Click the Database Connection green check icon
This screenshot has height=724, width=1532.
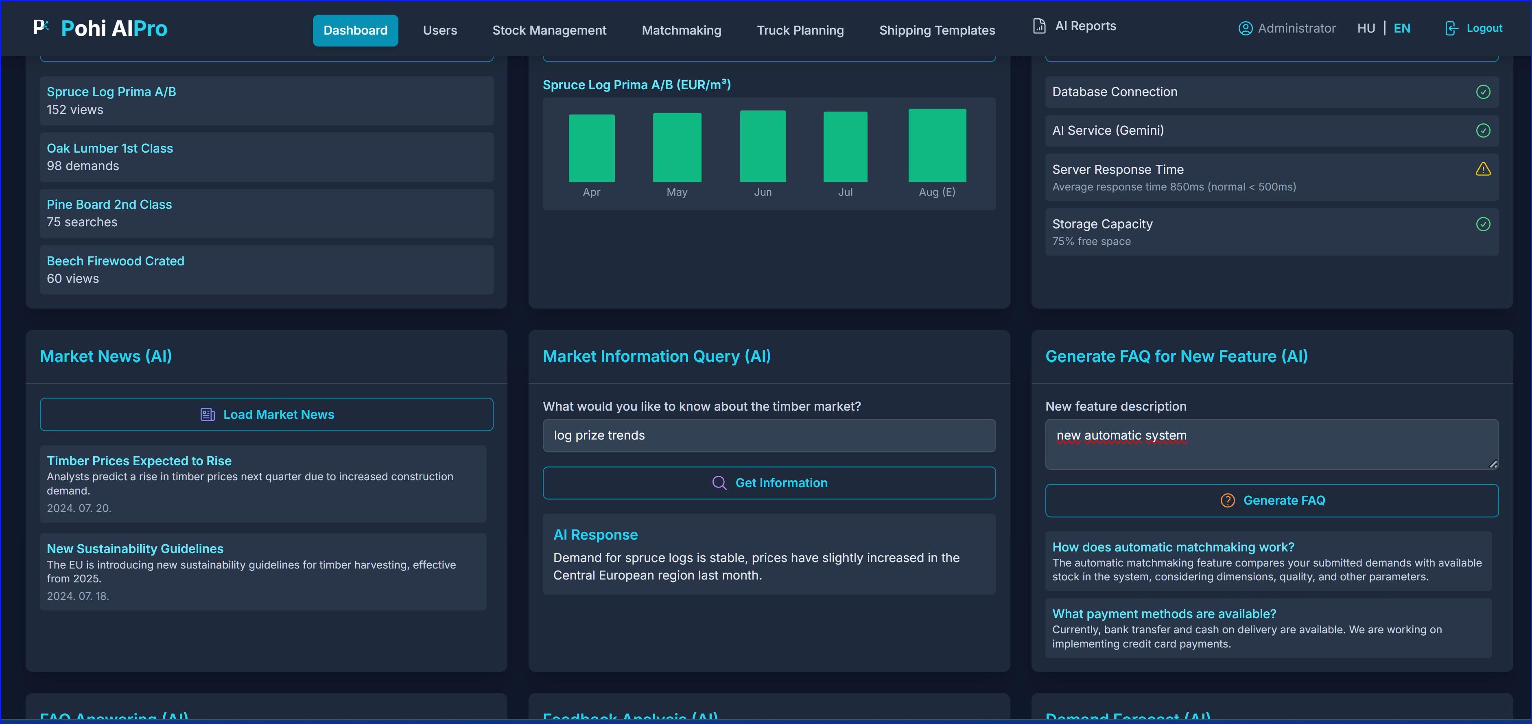point(1483,92)
